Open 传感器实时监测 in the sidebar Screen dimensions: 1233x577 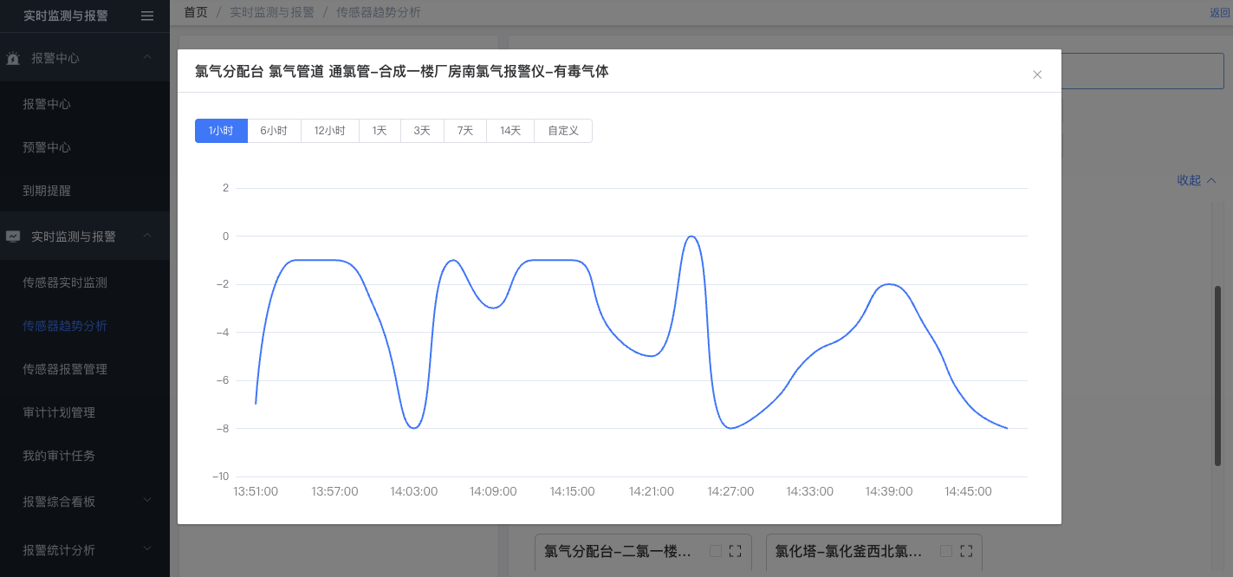[x=65, y=282]
